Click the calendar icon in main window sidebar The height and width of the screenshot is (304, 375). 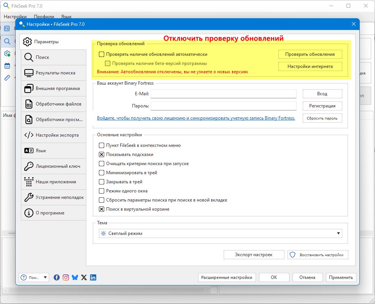click(x=7, y=66)
